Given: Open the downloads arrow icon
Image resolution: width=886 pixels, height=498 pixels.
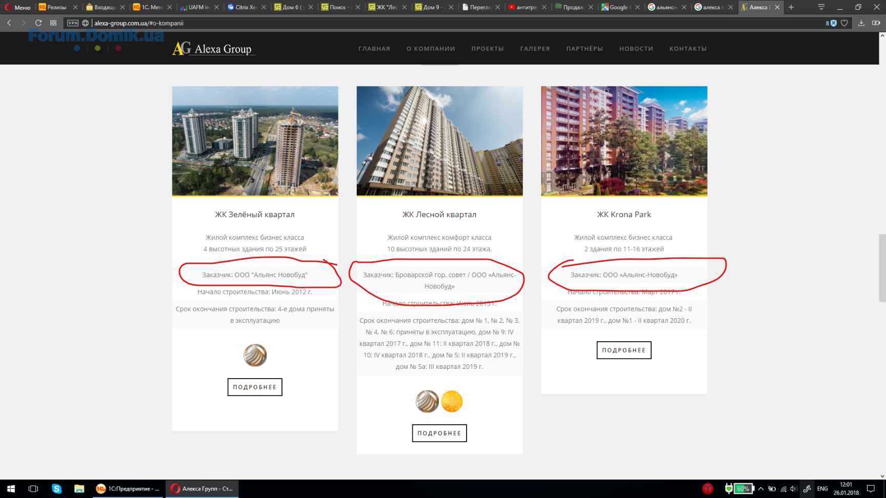Looking at the screenshot, I should click(861, 23).
